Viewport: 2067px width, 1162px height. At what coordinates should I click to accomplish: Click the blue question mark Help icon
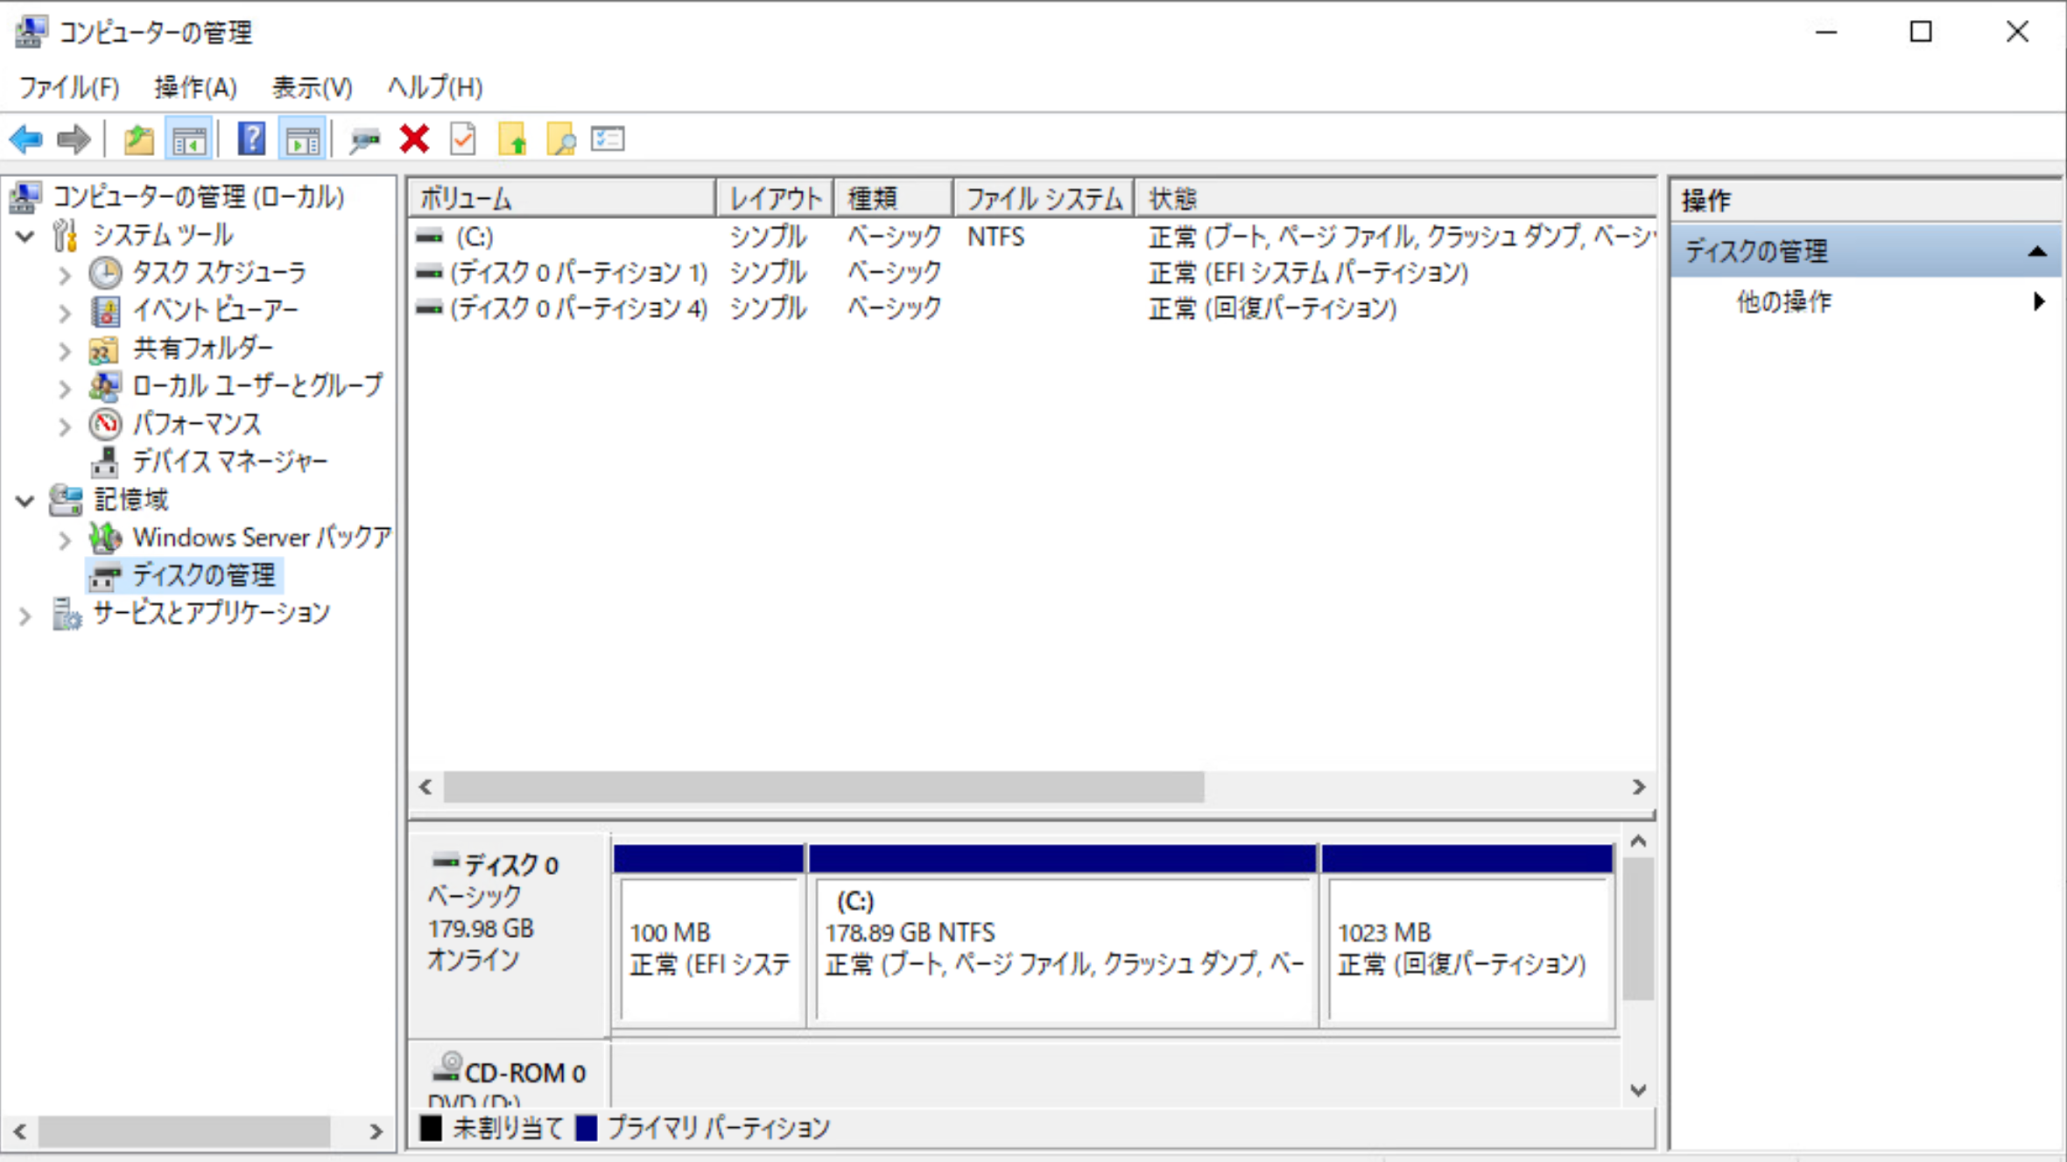click(x=251, y=139)
